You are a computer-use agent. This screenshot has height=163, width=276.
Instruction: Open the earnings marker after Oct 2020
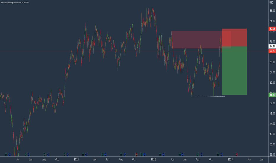(x=65, y=154)
